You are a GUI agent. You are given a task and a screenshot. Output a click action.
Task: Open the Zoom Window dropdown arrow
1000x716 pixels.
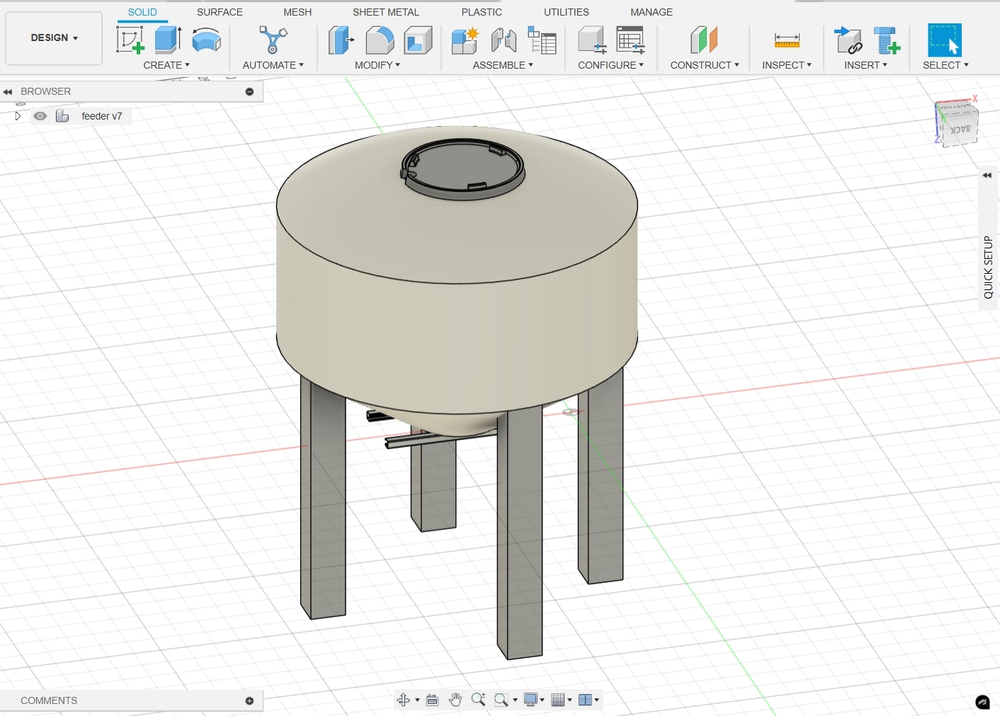(x=515, y=700)
